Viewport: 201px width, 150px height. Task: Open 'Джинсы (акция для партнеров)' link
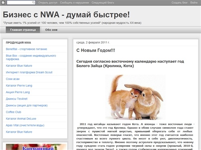[27, 105]
